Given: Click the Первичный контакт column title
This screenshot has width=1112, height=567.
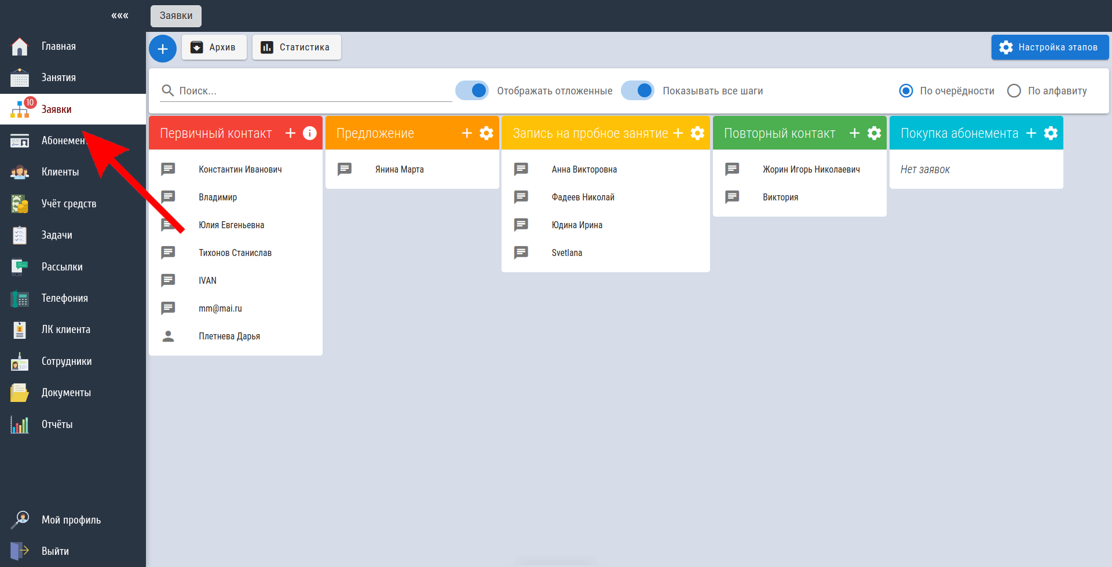Looking at the screenshot, I should click(215, 133).
